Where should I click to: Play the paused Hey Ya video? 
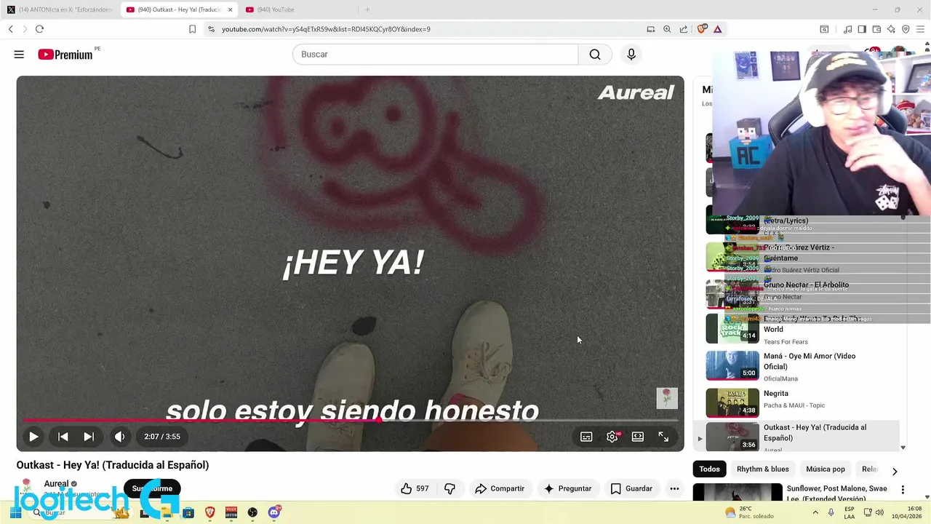pyautogui.click(x=33, y=437)
